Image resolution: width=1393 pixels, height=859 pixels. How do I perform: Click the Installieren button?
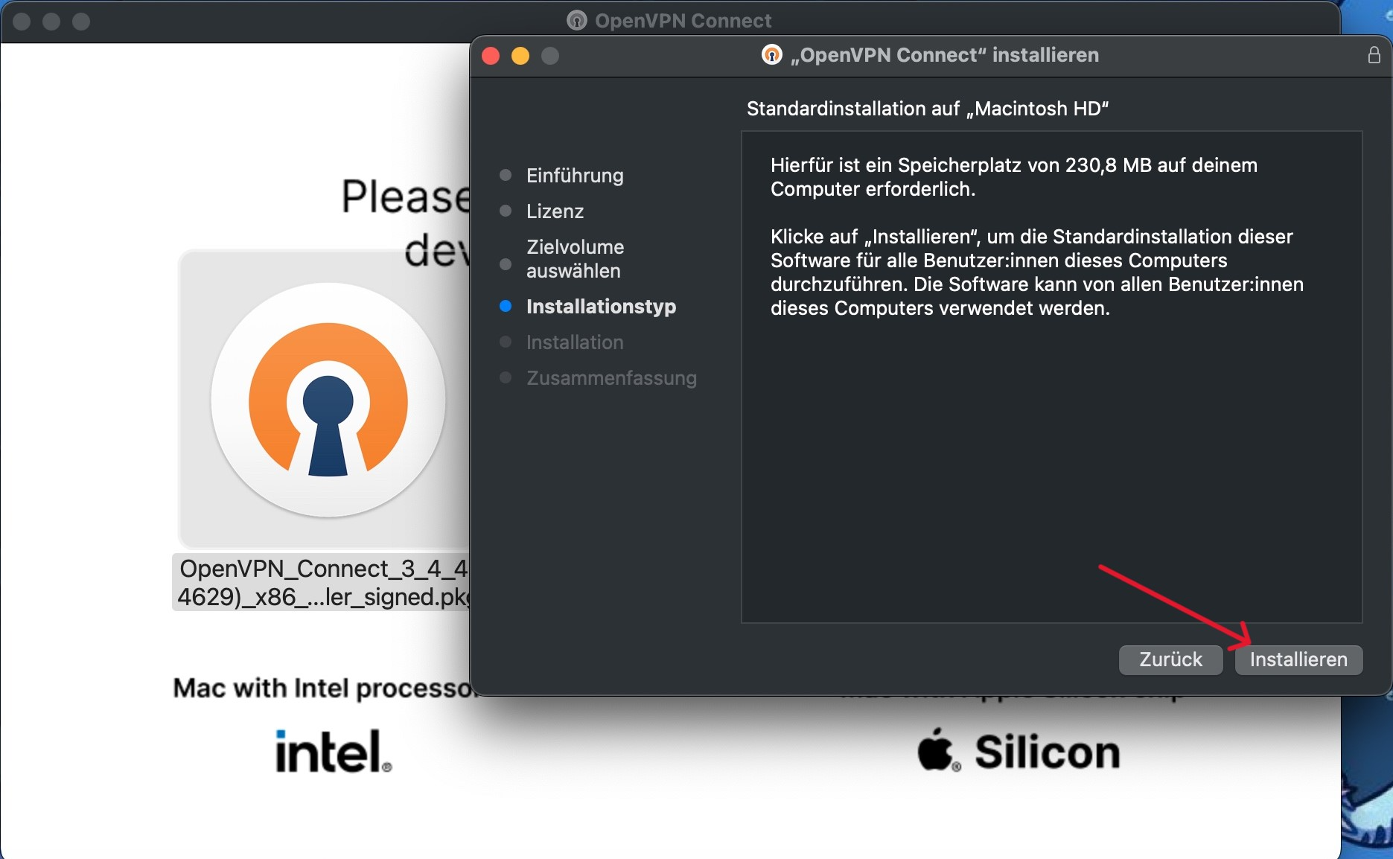[x=1298, y=660]
